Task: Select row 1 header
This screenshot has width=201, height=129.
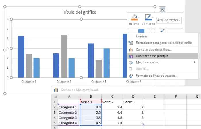Action: (x=55, y=102)
